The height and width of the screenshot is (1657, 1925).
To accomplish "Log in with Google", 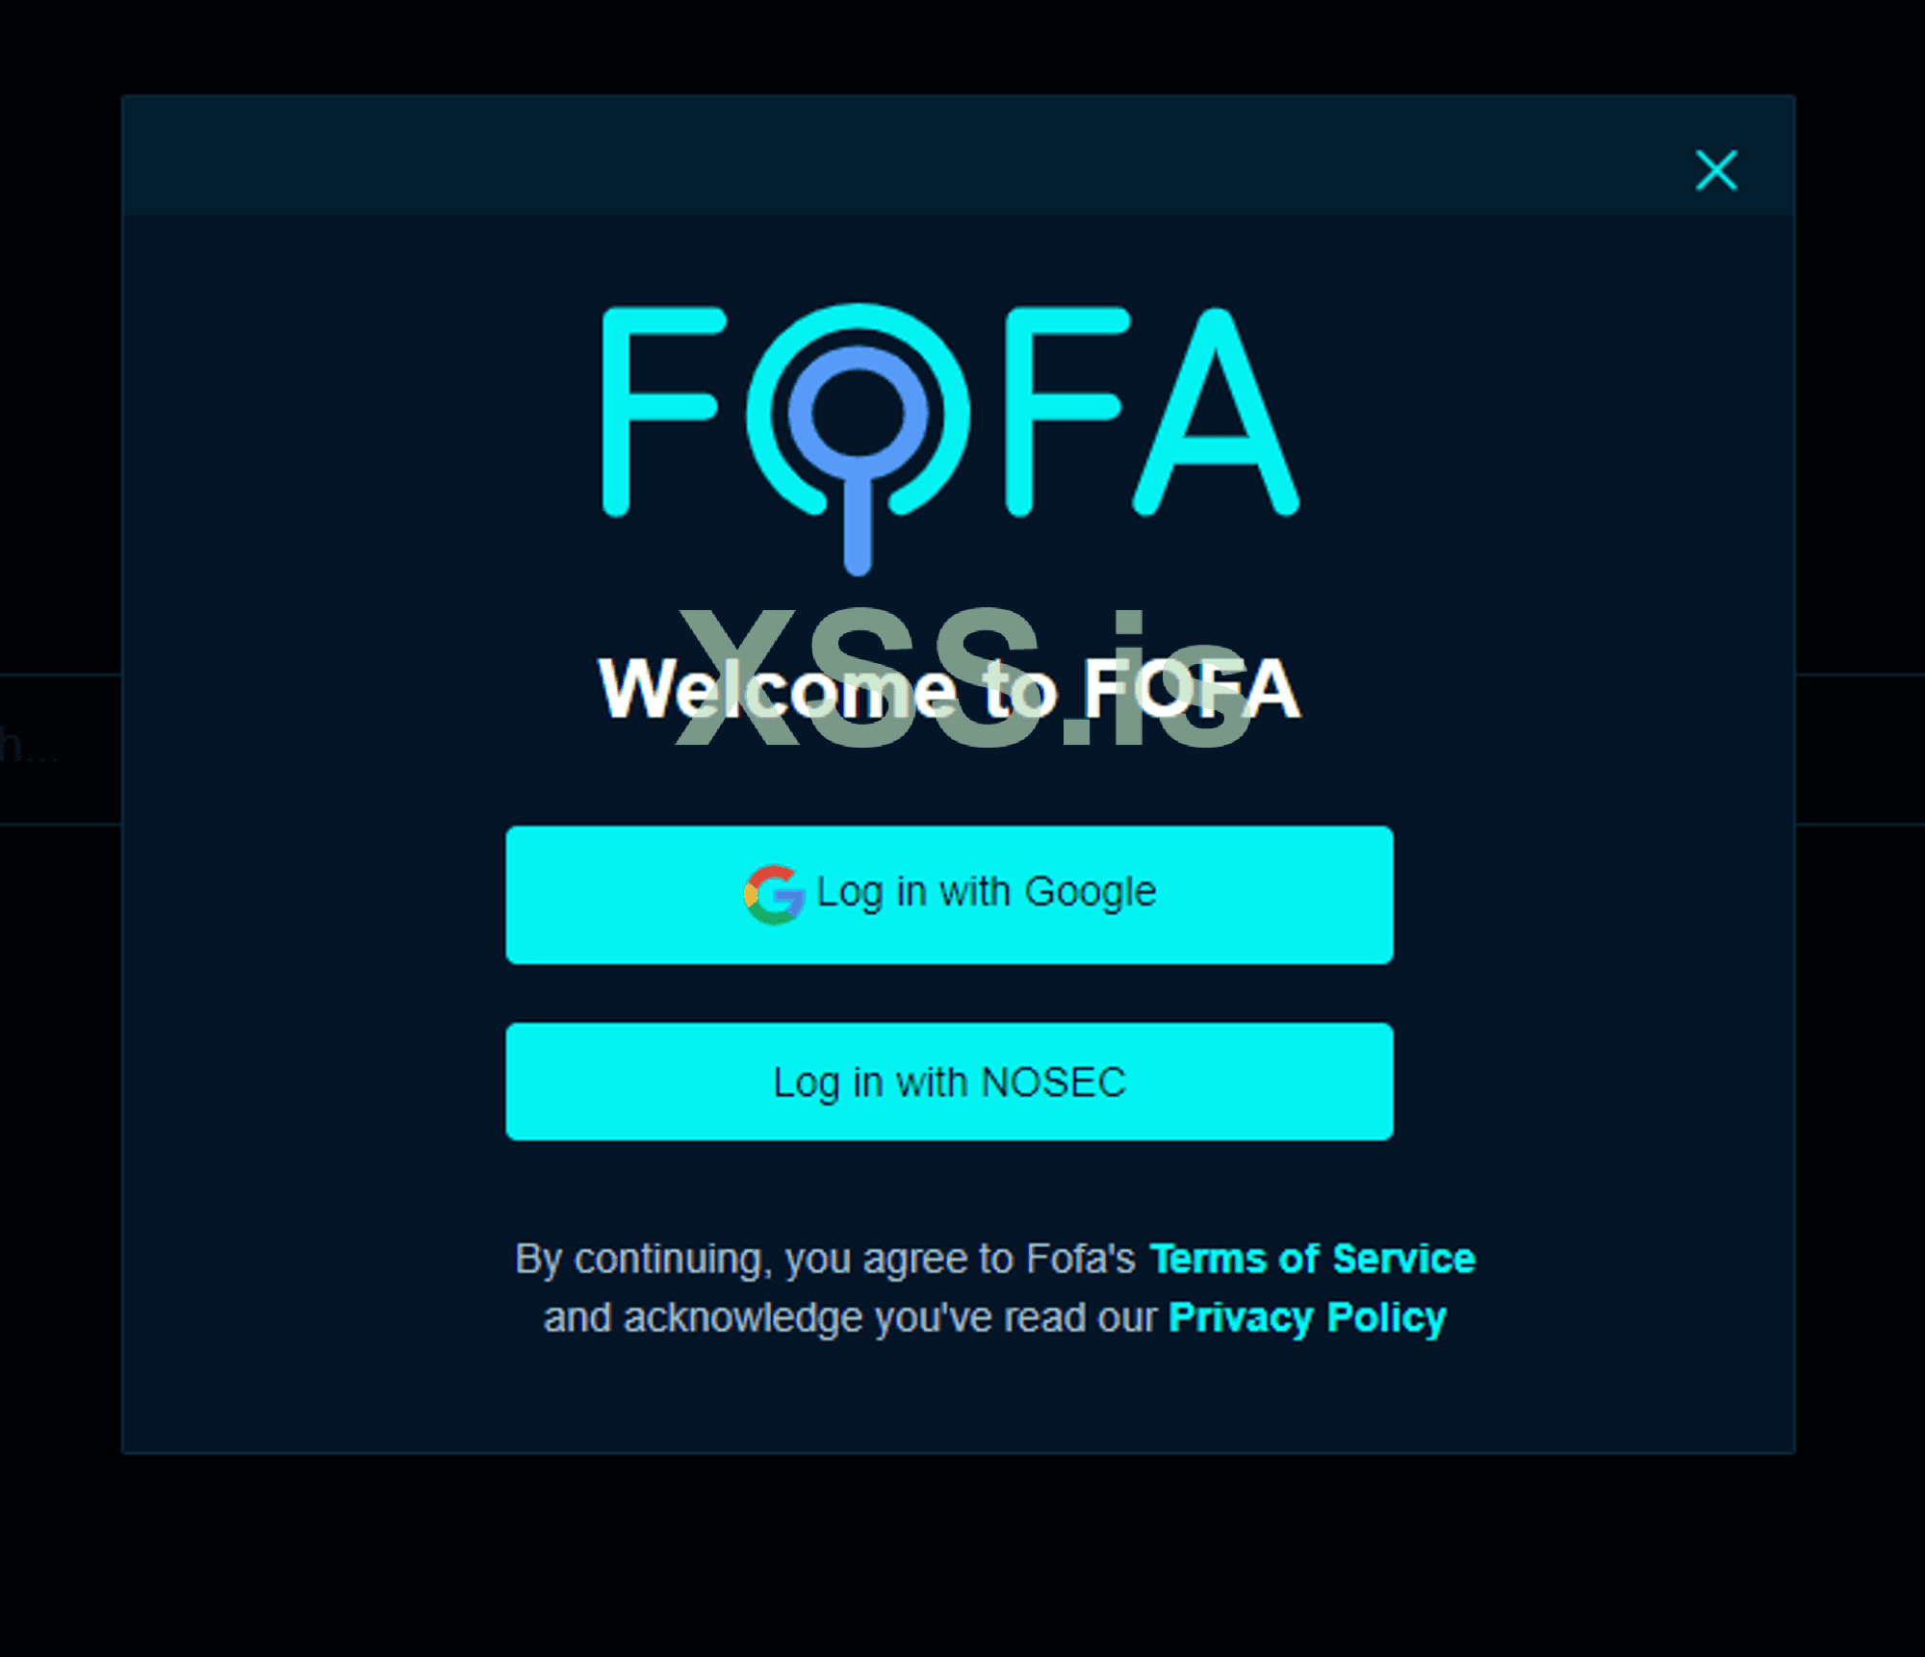I will (949, 895).
